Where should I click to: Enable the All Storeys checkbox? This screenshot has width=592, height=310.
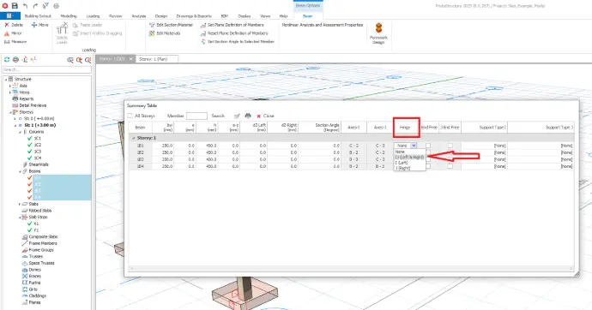point(130,116)
